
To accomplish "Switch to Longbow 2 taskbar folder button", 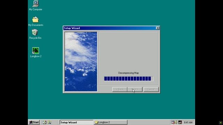I will coord(111,122).
